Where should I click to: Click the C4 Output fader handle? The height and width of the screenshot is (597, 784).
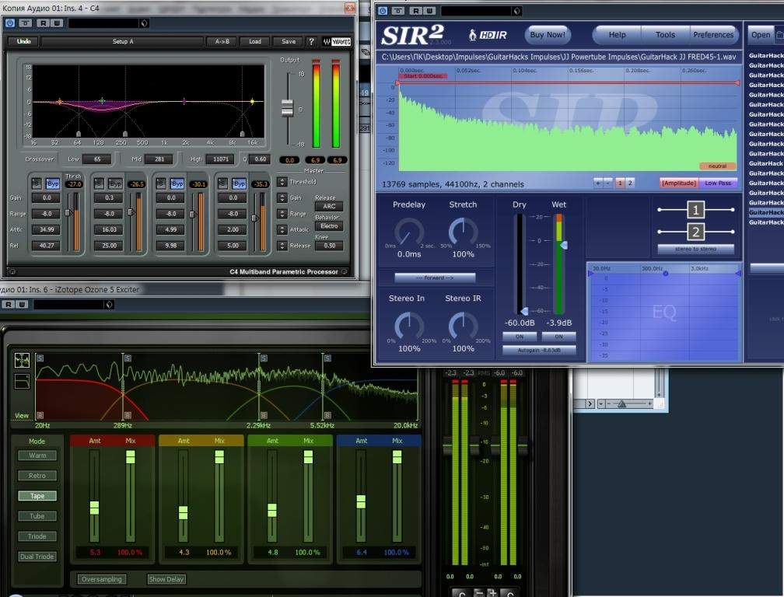pos(287,107)
